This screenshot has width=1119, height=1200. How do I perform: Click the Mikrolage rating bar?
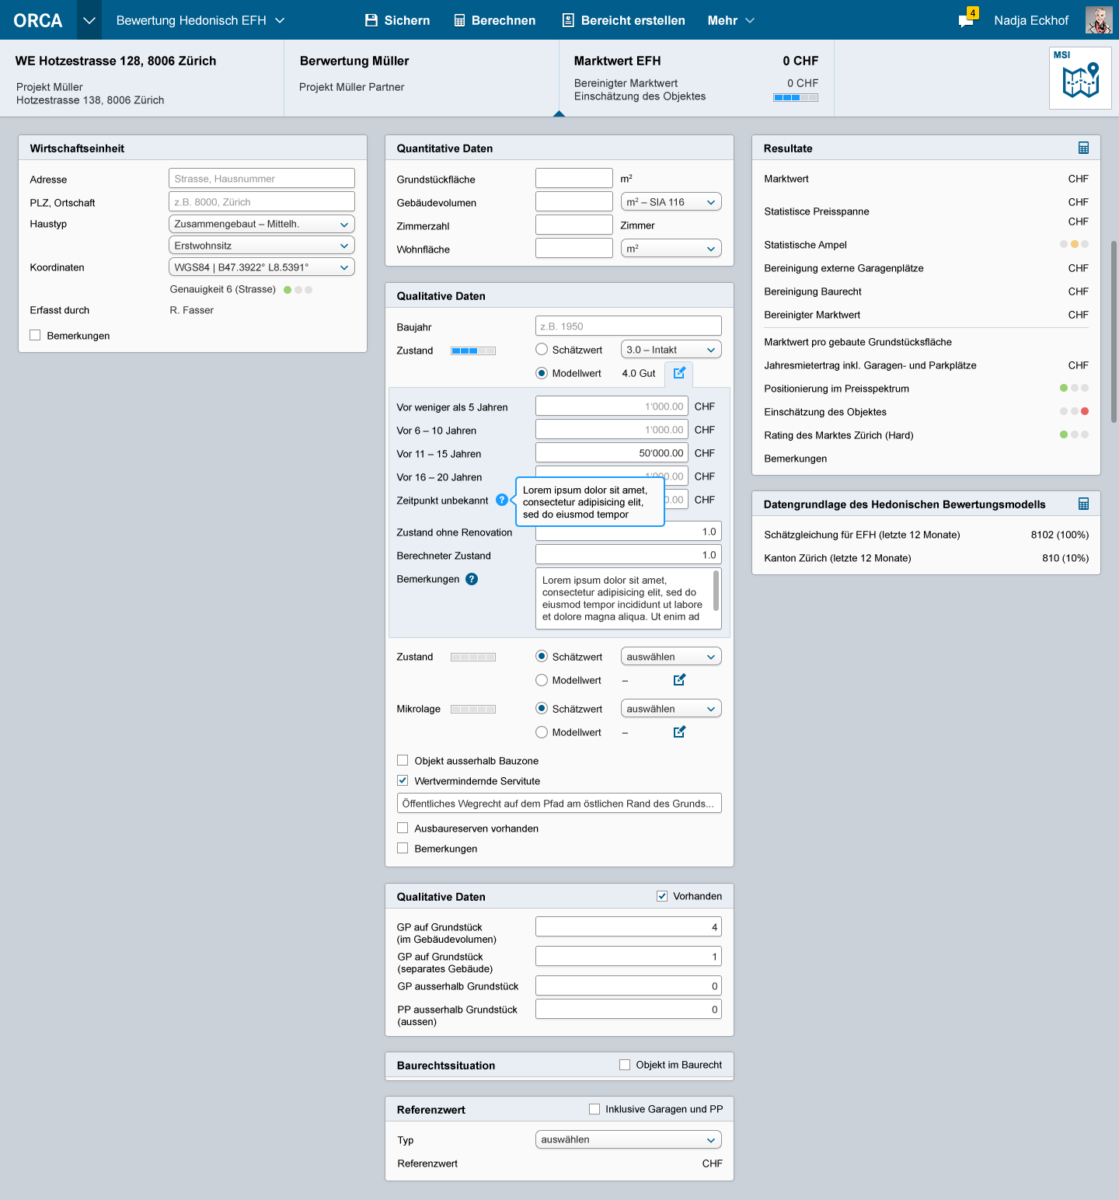pos(473,709)
